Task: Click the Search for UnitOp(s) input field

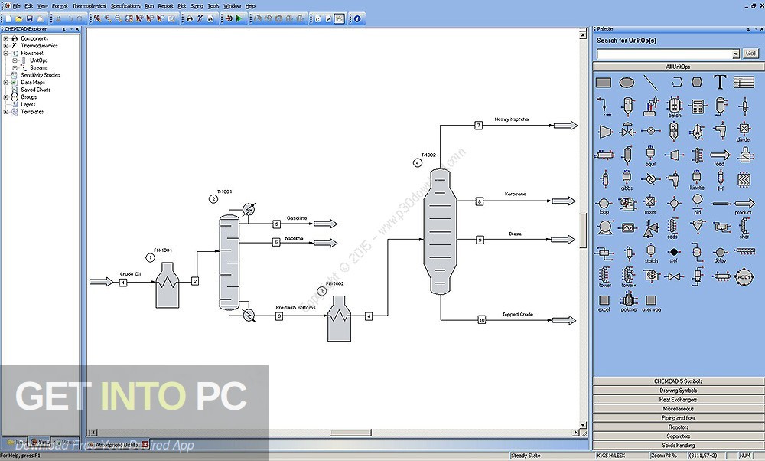Action: click(x=664, y=54)
